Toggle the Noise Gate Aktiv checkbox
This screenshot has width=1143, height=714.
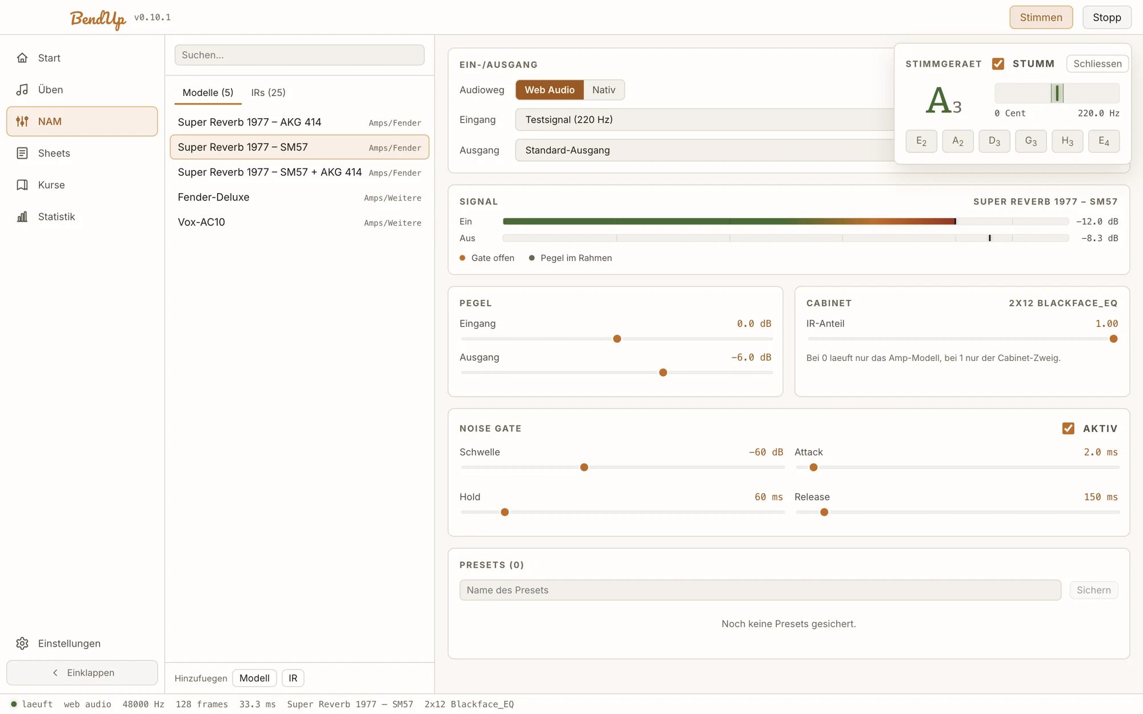[x=1068, y=428]
